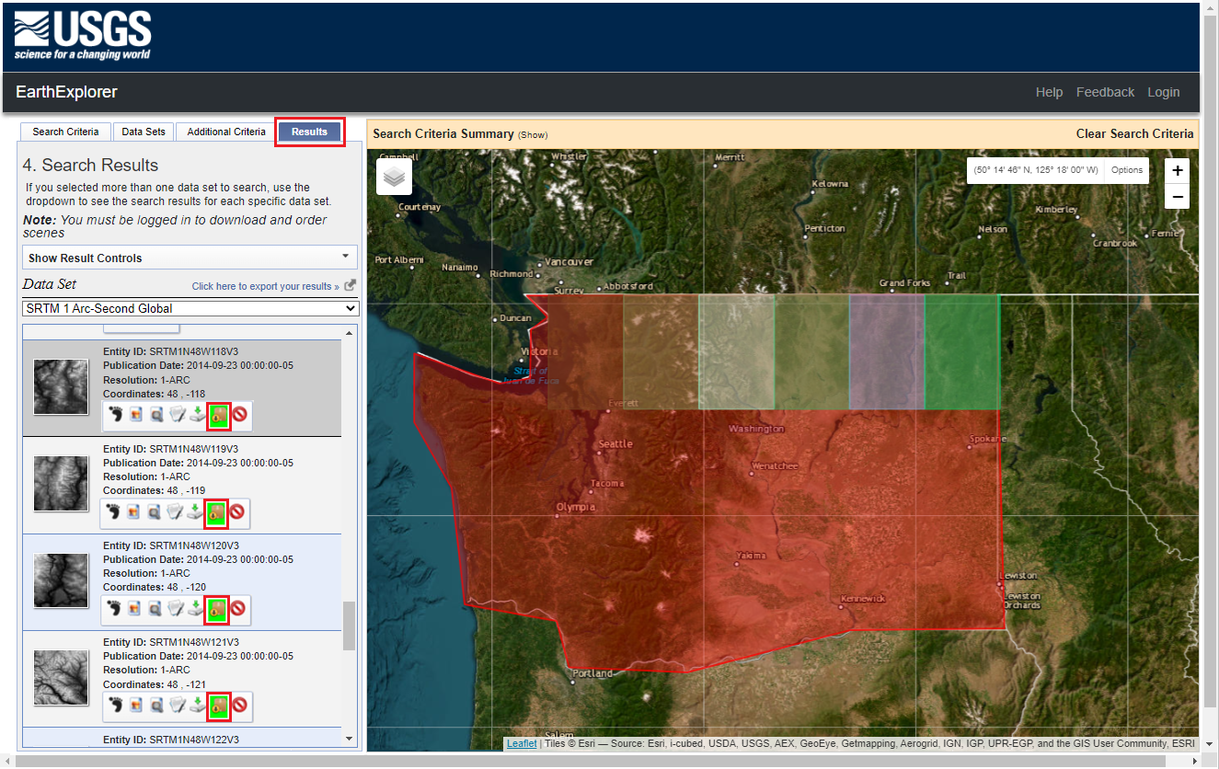The height and width of the screenshot is (769, 1219).
Task: Open Additional Criteria tab
Action: click(226, 132)
